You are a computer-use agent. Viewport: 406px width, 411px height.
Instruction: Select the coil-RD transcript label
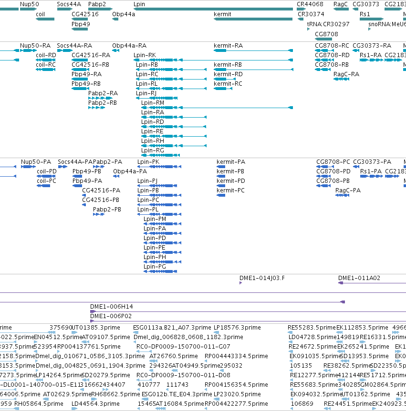[x=46, y=55]
